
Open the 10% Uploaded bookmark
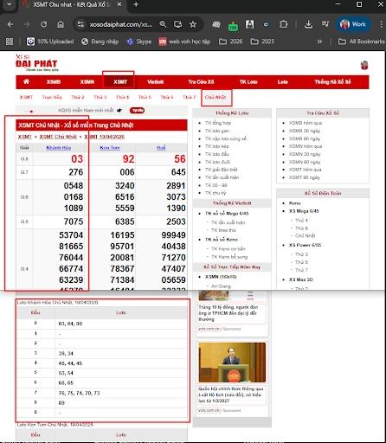[50, 42]
